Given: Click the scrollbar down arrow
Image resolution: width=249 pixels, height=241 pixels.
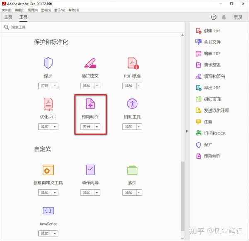Looking at the screenshot, I should (183, 239).
